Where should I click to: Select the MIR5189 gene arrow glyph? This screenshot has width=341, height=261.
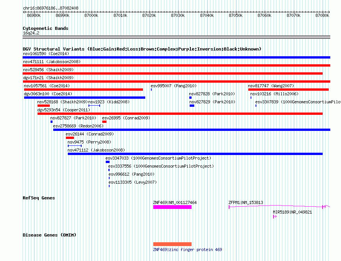pyautogui.click(x=275, y=217)
